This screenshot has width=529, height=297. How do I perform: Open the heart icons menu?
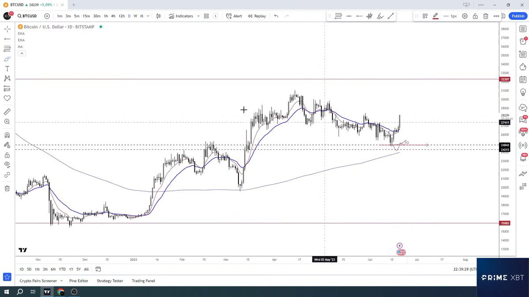[7, 98]
